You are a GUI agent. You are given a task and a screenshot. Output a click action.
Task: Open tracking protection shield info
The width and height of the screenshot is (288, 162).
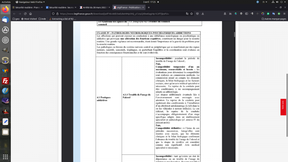point(53,14)
